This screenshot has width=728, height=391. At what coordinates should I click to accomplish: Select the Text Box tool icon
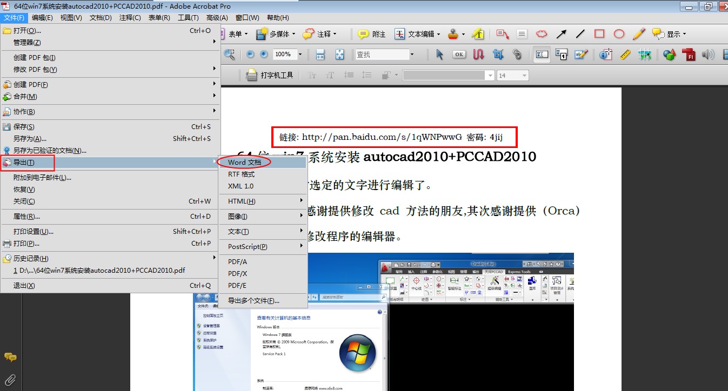[x=522, y=34]
